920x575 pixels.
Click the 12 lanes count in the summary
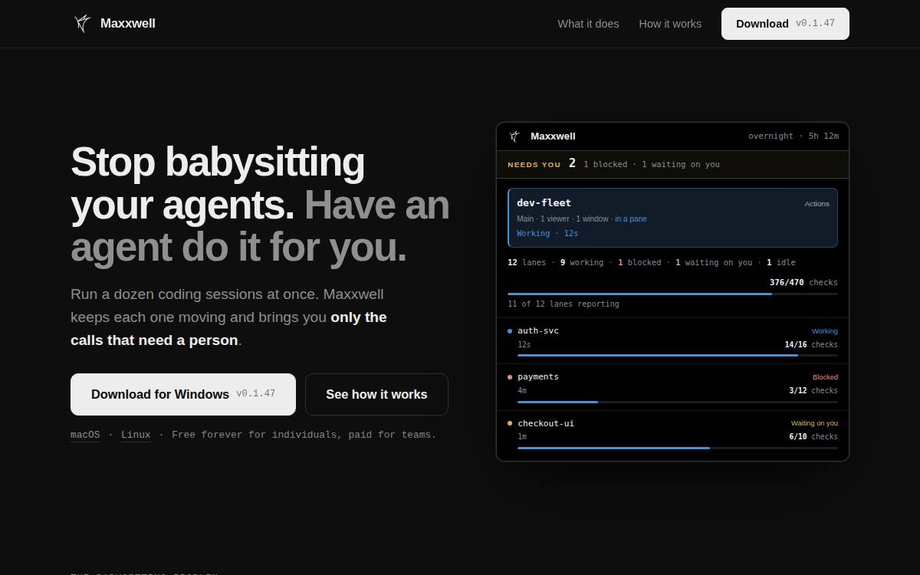pos(527,262)
